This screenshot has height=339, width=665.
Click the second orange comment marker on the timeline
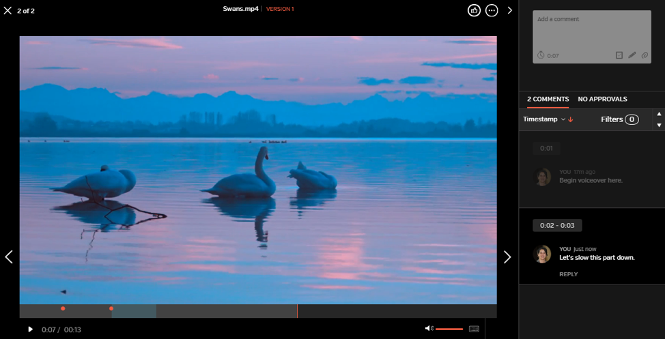point(111,308)
